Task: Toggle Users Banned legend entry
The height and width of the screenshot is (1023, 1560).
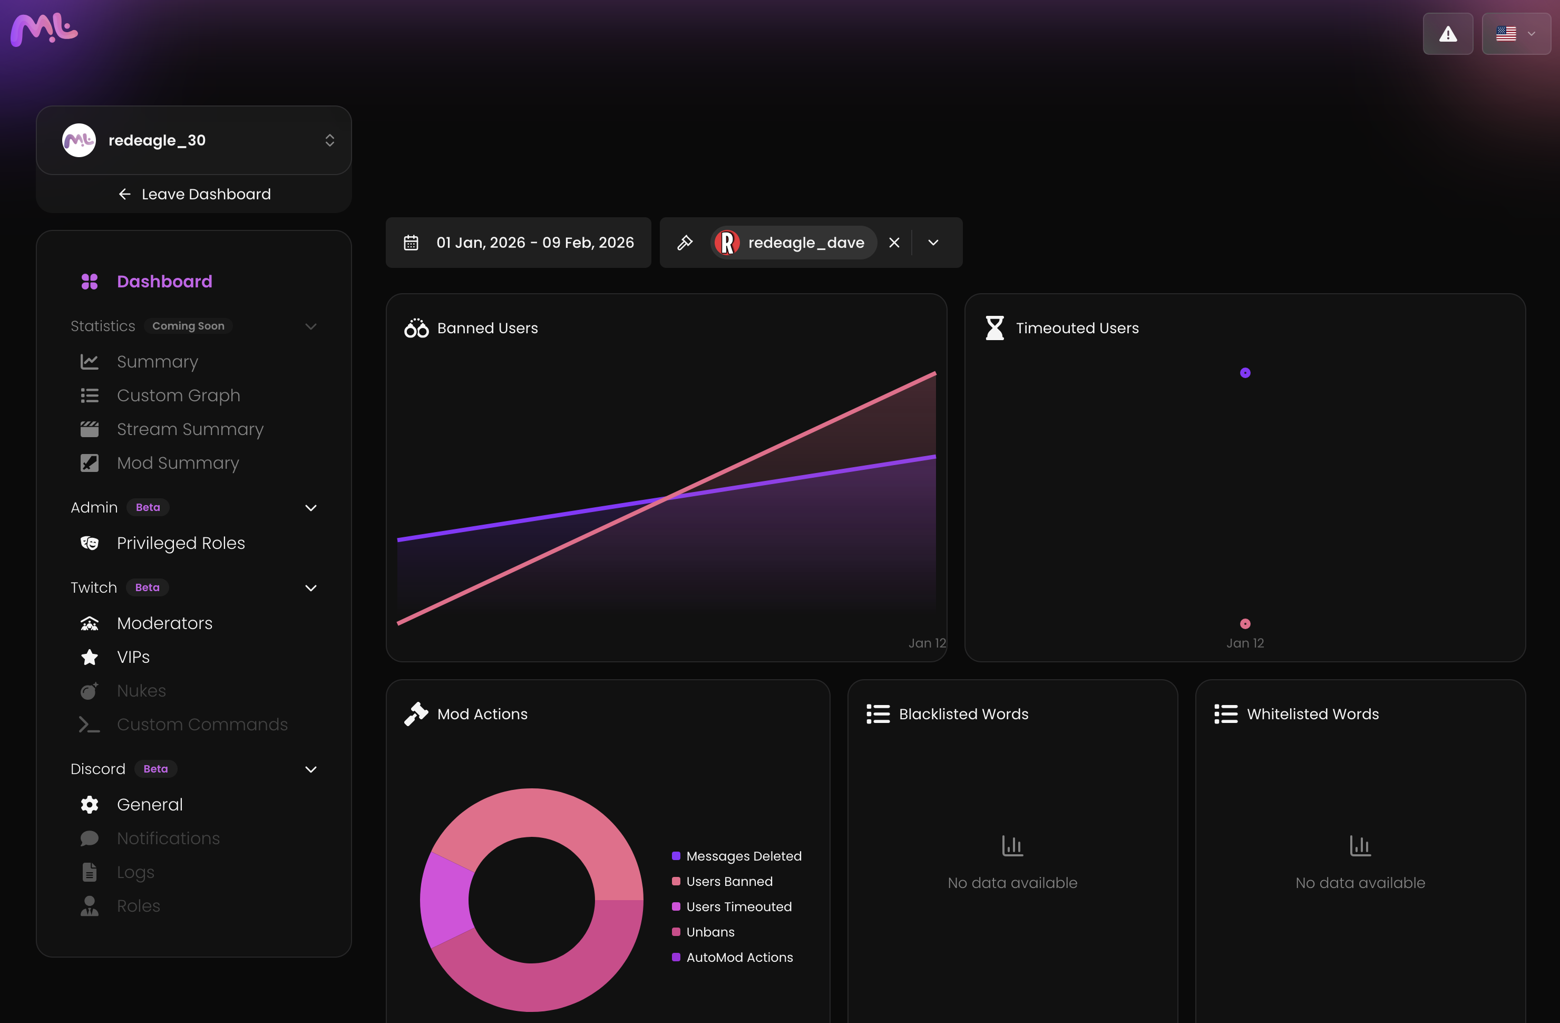Action: 729,881
